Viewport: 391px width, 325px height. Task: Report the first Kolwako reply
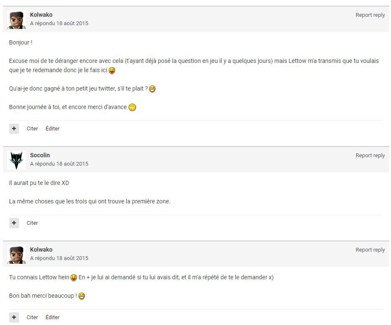[370, 15]
